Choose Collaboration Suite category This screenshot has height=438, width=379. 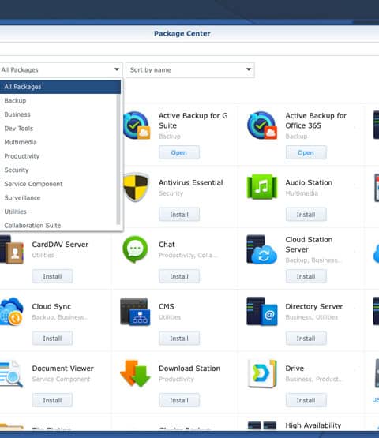point(58,225)
